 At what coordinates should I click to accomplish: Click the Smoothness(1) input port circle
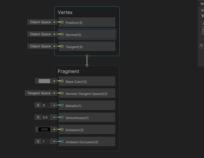tap(62, 117)
